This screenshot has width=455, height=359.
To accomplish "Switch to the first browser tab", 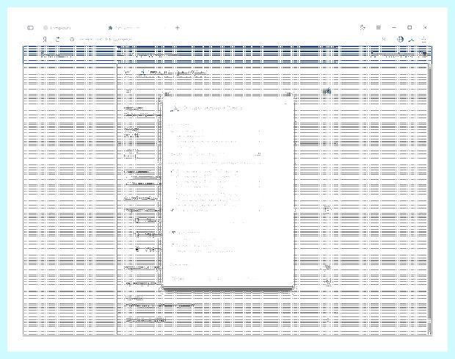I will pyautogui.click(x=57, y=28).
